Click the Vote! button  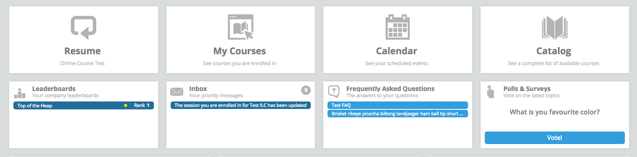pyautogui.click(x=555, y=138)
